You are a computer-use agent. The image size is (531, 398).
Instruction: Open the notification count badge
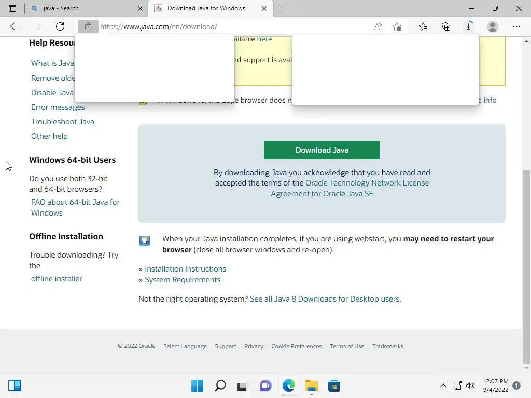click(x=516, y=386)
